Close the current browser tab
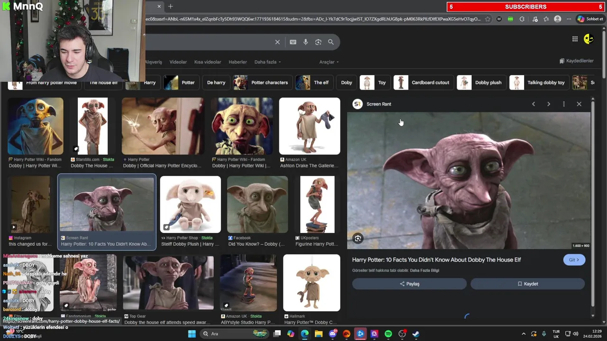Viewport: 607px width, 341px height. [159, 6]
